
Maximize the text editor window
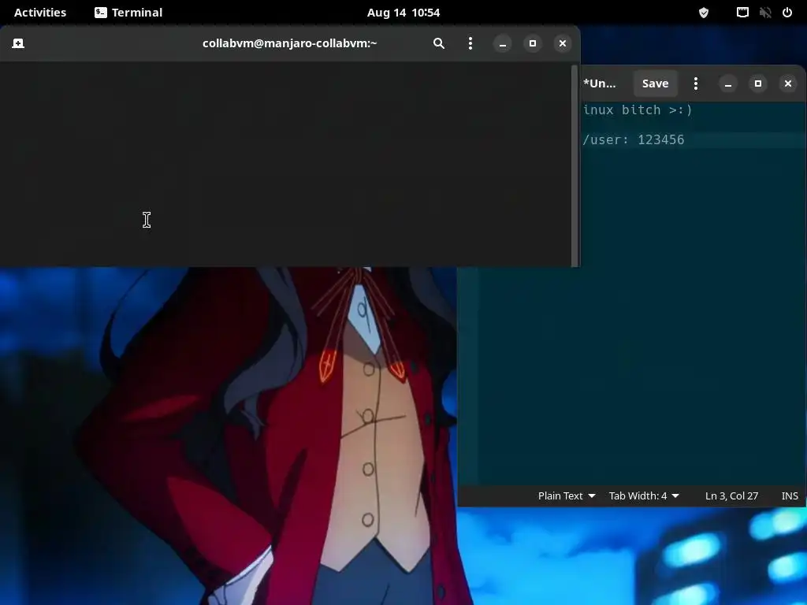757,84
